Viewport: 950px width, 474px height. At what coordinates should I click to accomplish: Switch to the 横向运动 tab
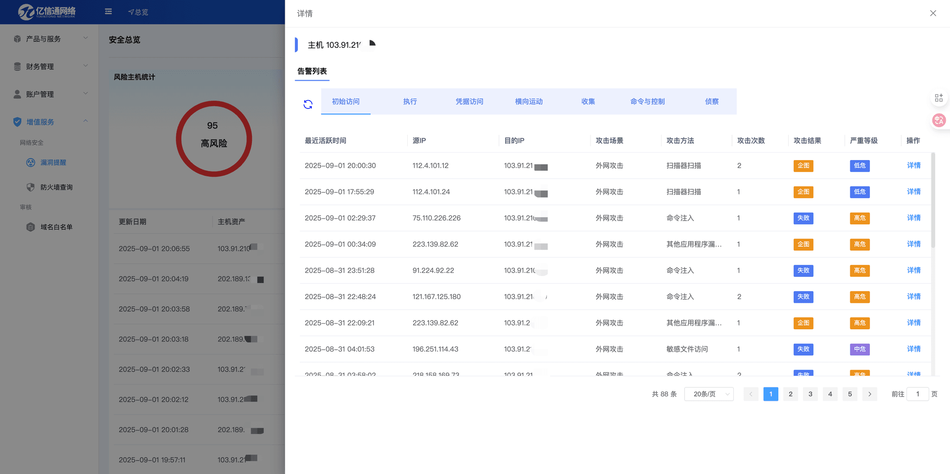point(529,102)
